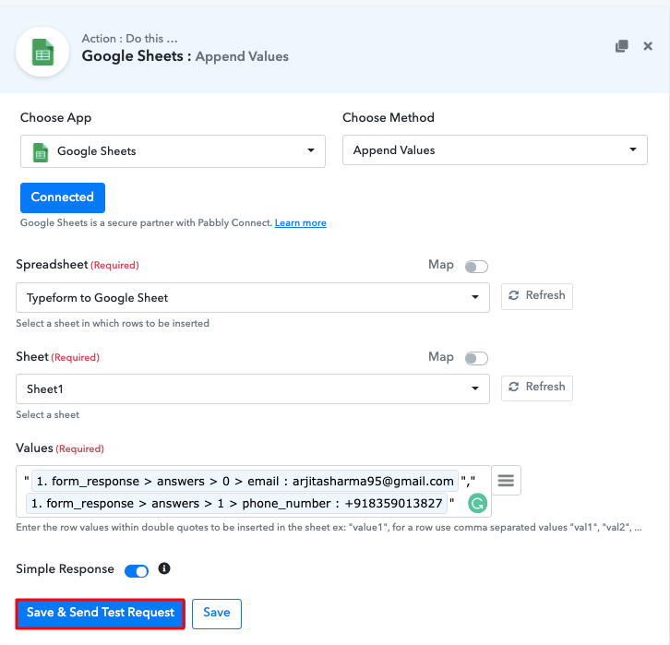Close the action step panel

[x=648, y=46]
